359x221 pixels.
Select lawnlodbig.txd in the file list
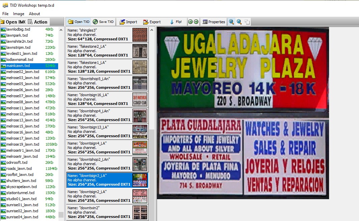(29, 29)
